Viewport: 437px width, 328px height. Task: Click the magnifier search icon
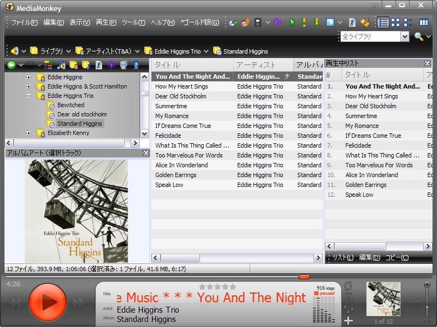coord(418,37)
